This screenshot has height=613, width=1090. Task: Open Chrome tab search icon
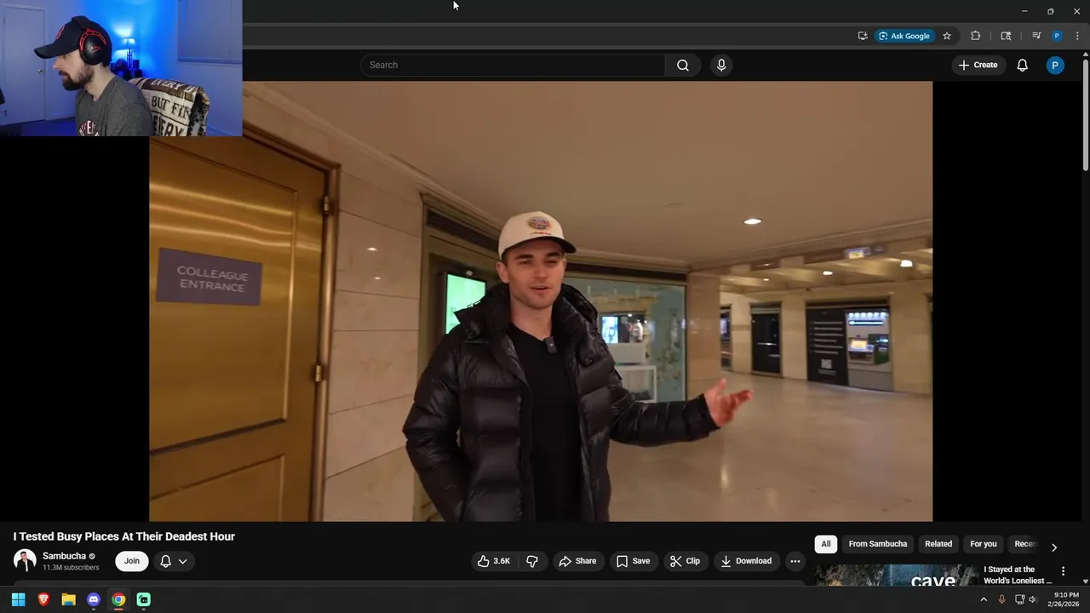(x=1006, y=36)
